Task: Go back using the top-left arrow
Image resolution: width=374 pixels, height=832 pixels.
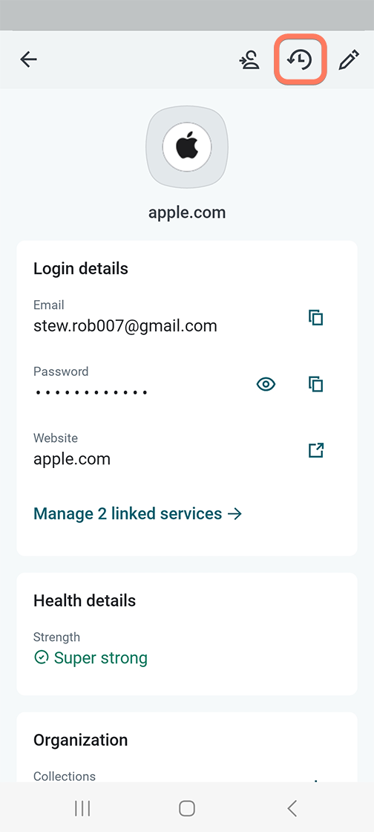Action: 29,59
